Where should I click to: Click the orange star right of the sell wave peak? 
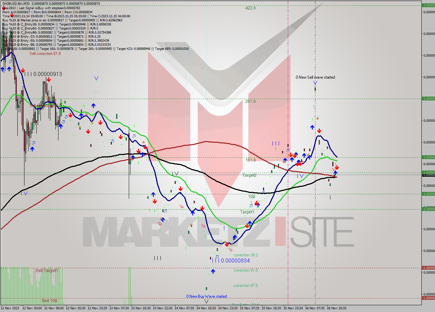click(x=317, y=118)
